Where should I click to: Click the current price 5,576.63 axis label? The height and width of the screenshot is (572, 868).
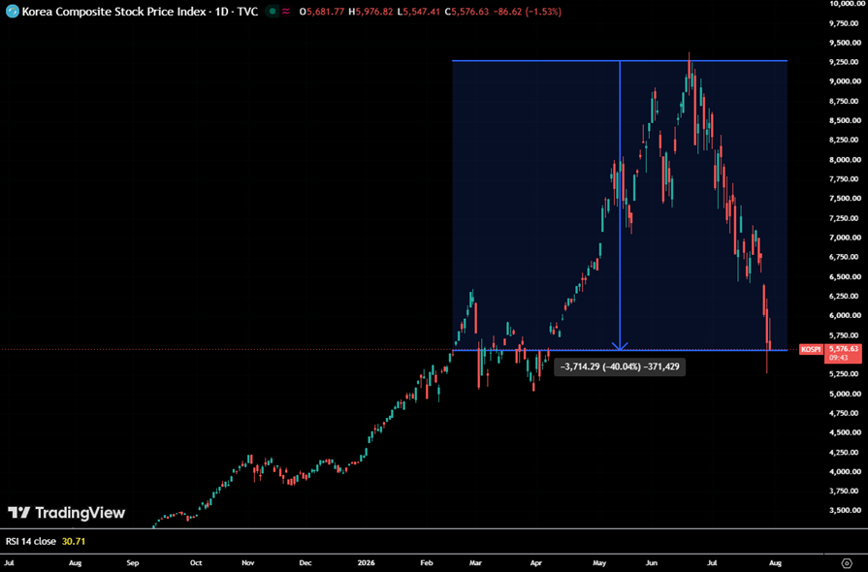click(x=843, y=349)
